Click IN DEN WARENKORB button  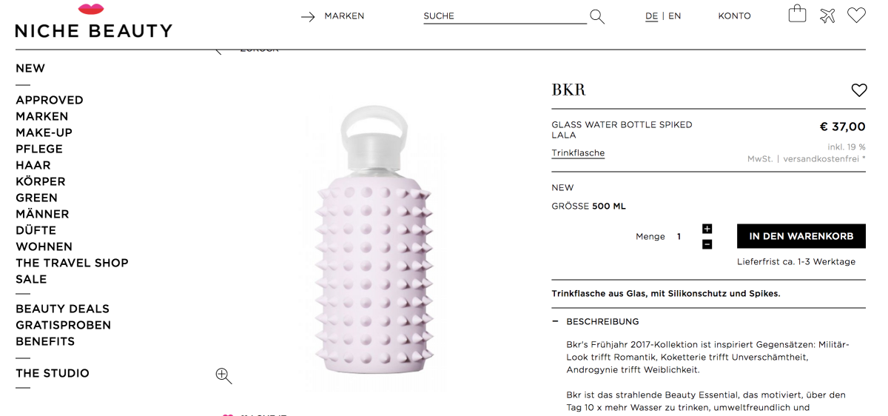click(801, 236)
